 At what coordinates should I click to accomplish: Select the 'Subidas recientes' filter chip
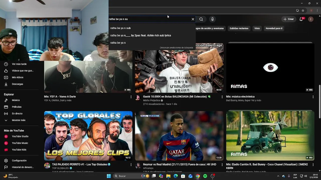click(x=239, y=28)
